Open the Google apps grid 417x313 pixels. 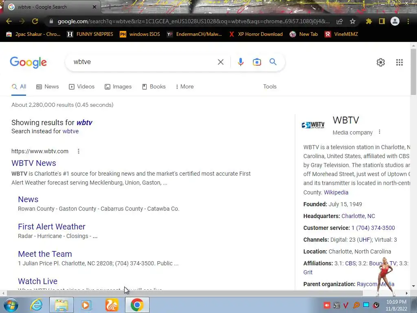[399, 62]
